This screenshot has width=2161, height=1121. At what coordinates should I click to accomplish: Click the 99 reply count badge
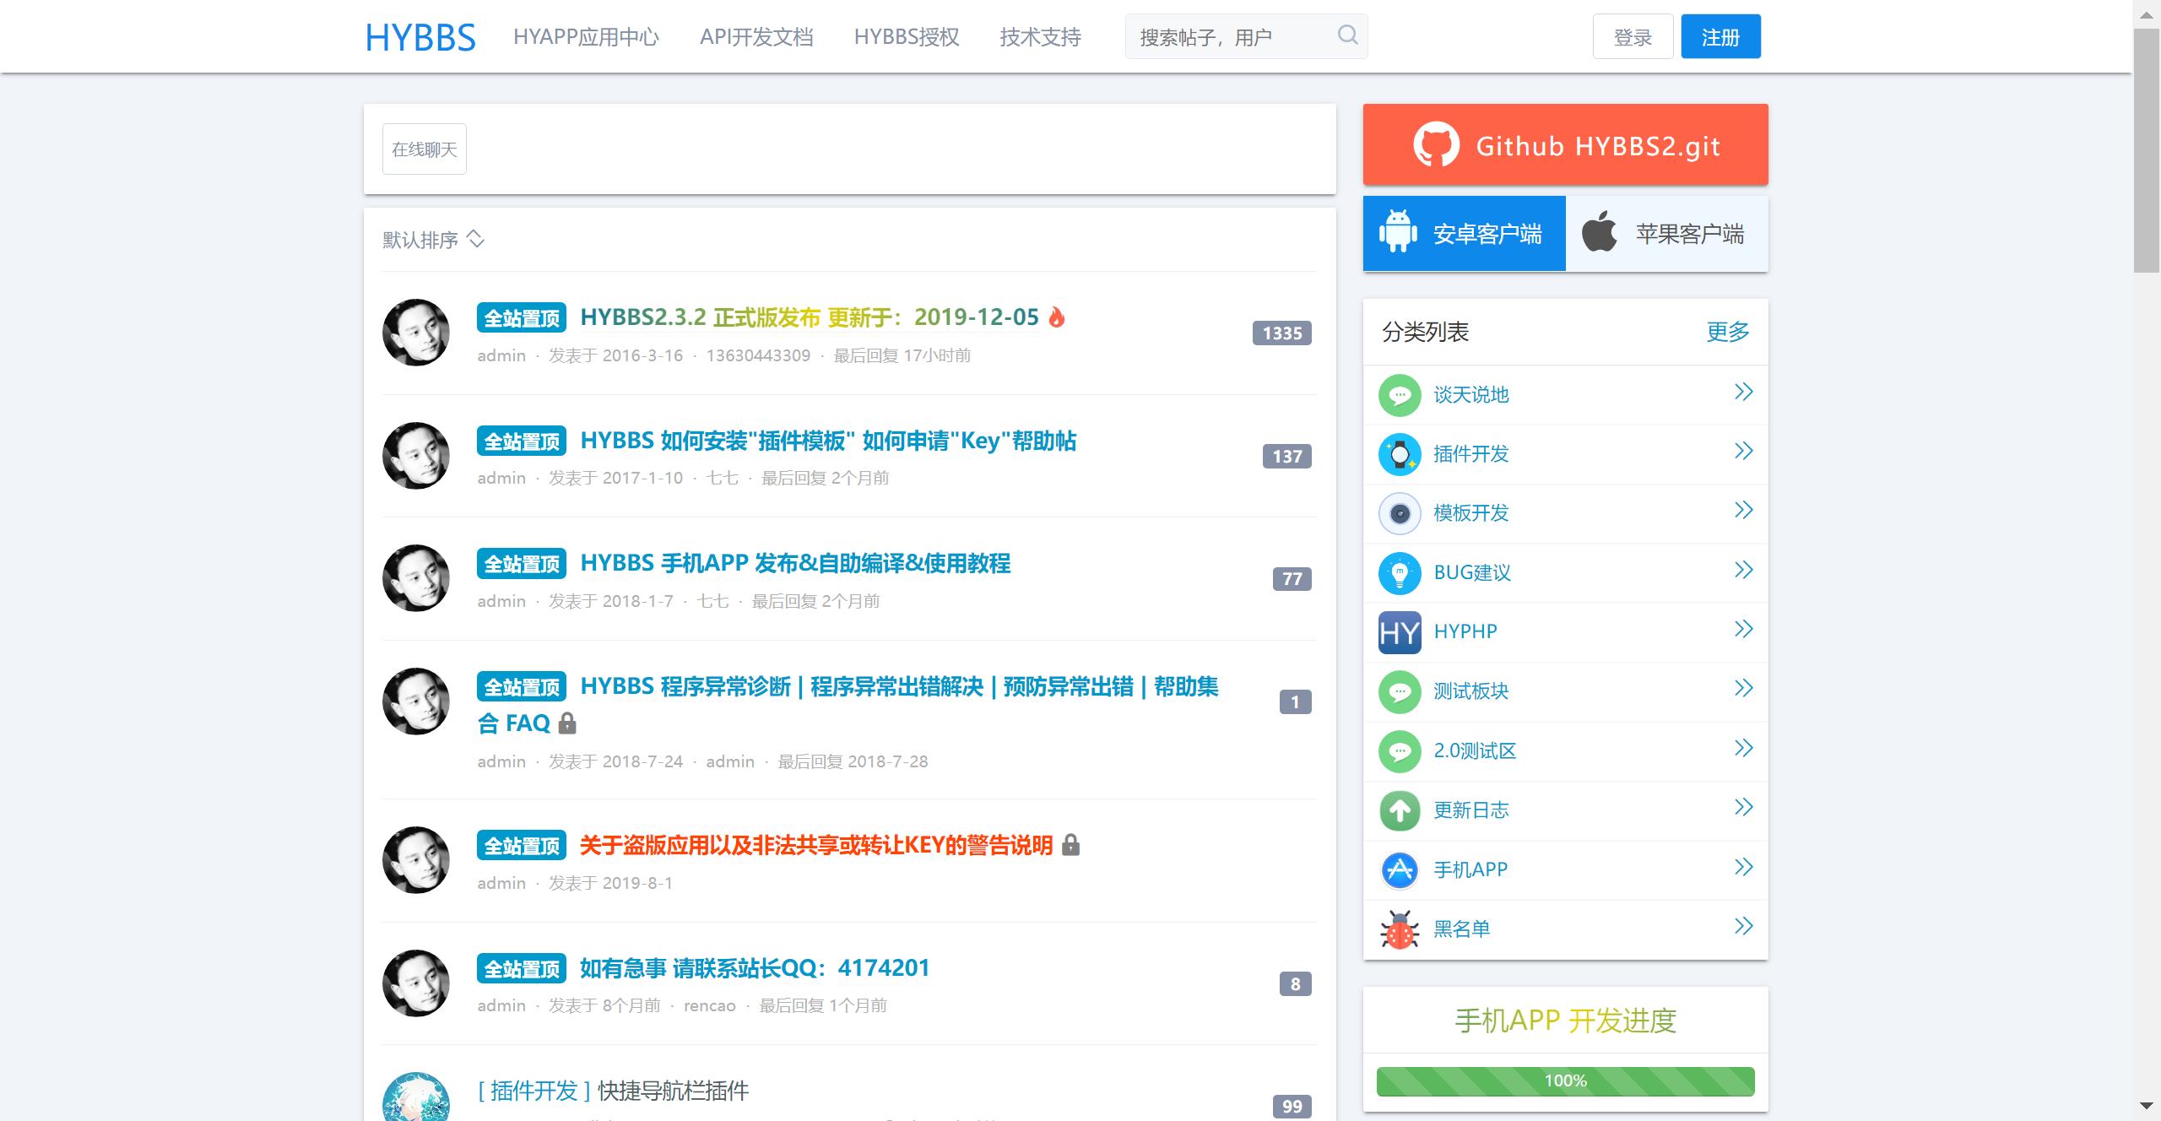pos(1292,1106)
